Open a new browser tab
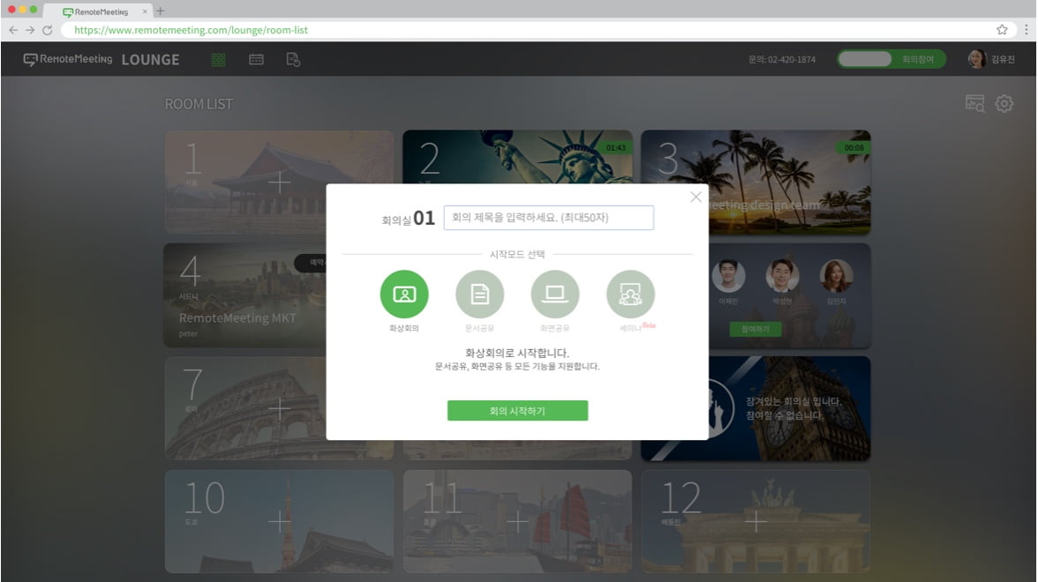1038x582 pixels. 161,11
